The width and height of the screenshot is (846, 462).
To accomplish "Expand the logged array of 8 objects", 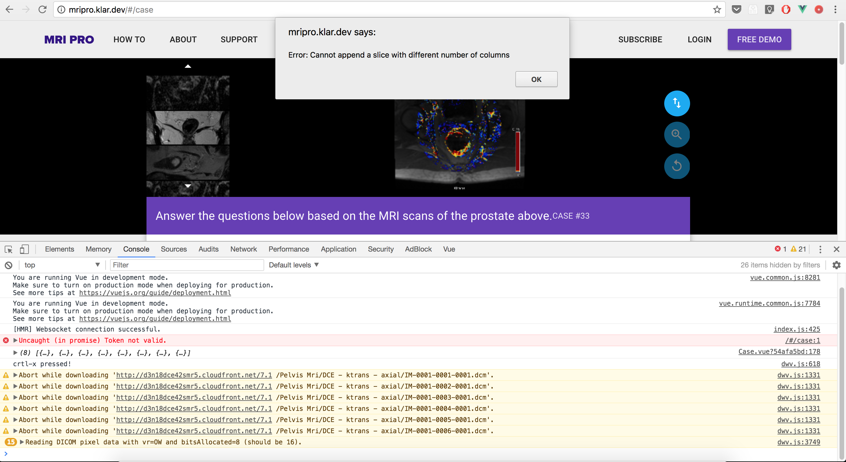I will [x=15, y=353].
